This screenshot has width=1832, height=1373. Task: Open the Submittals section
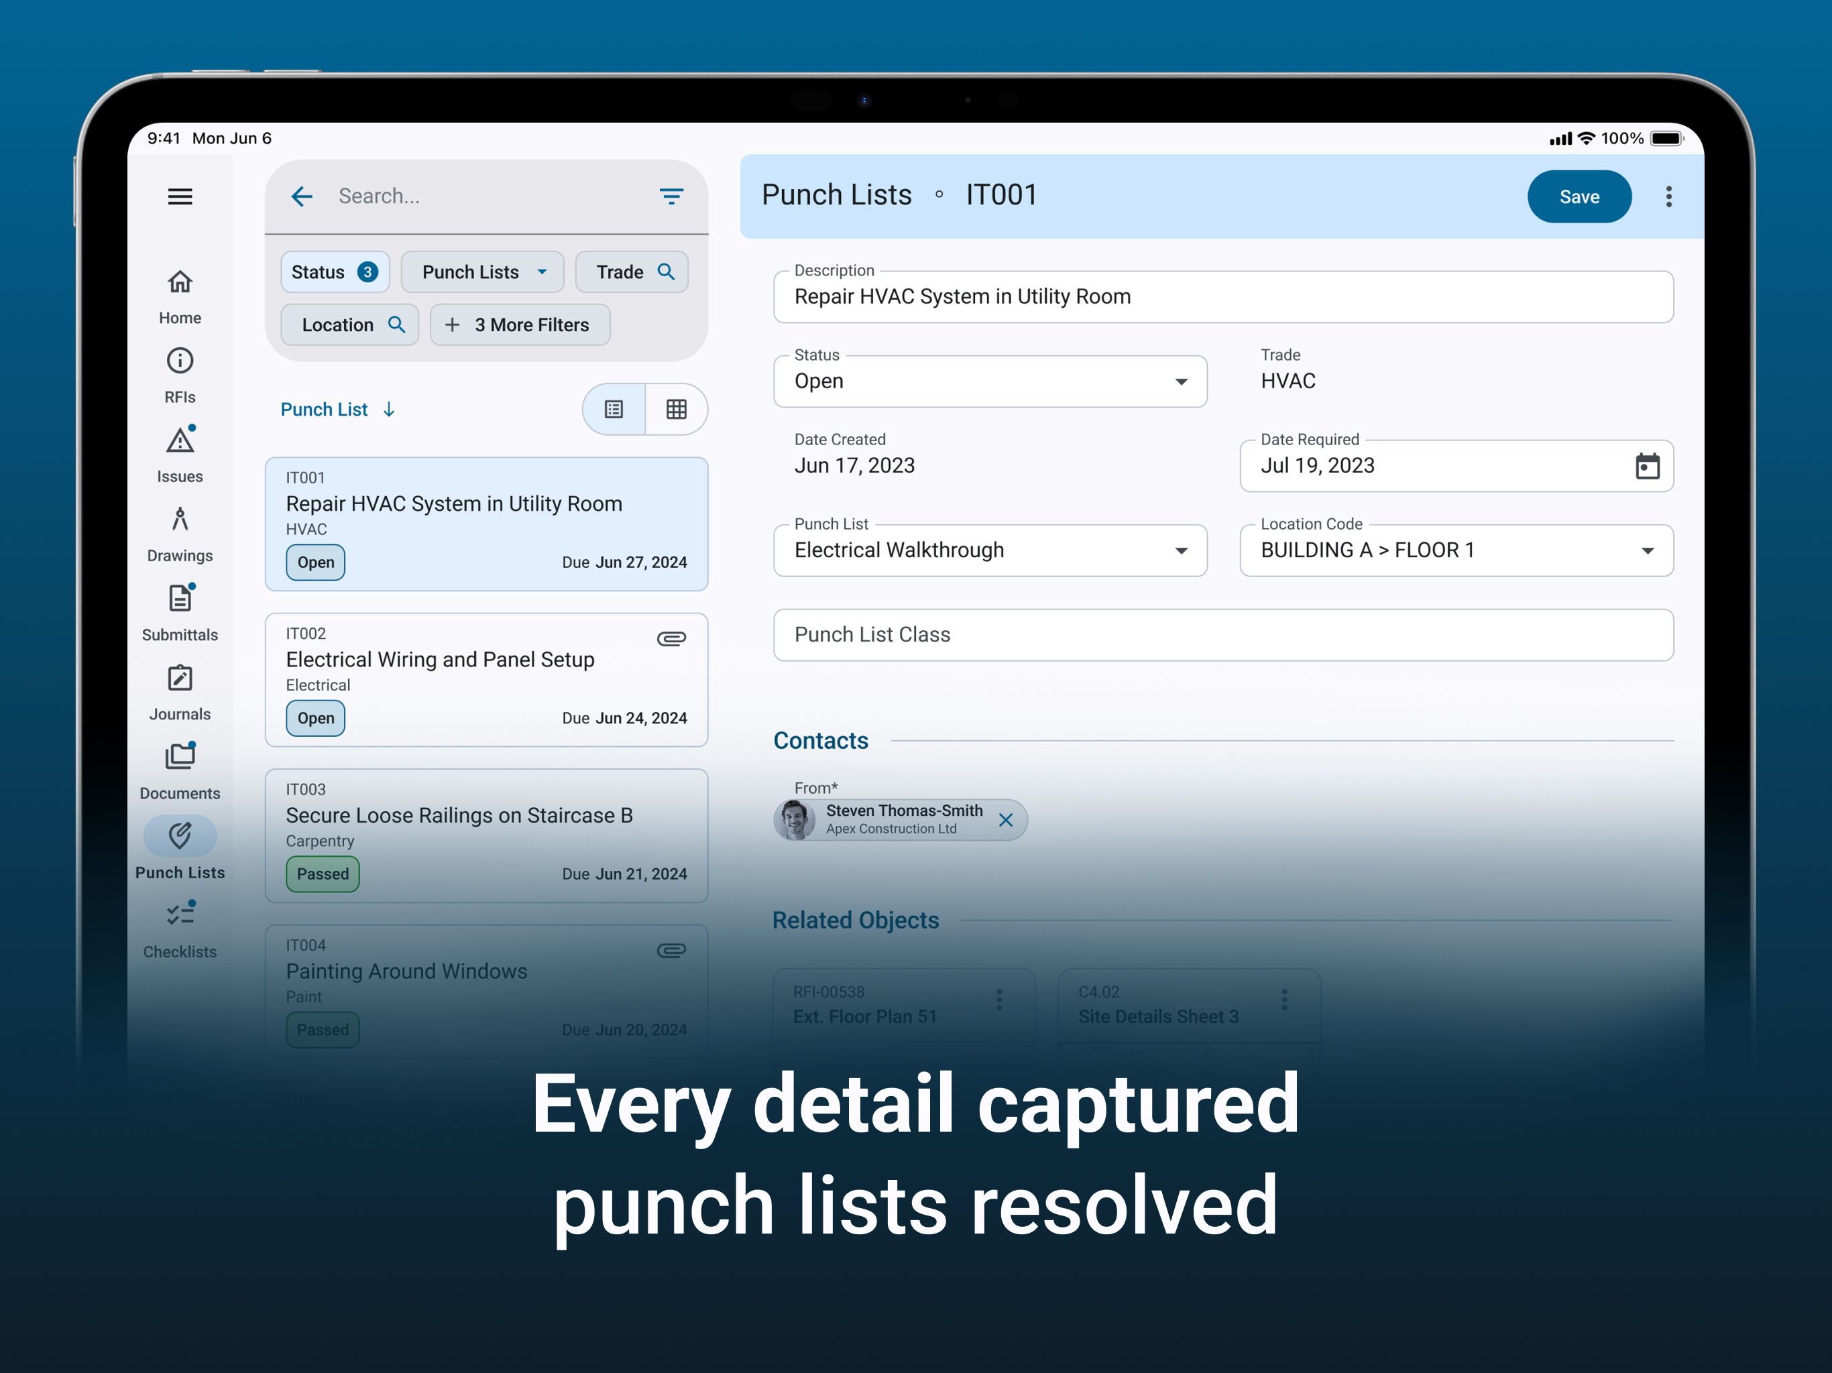pyautogui.click(x=179, y=598)
